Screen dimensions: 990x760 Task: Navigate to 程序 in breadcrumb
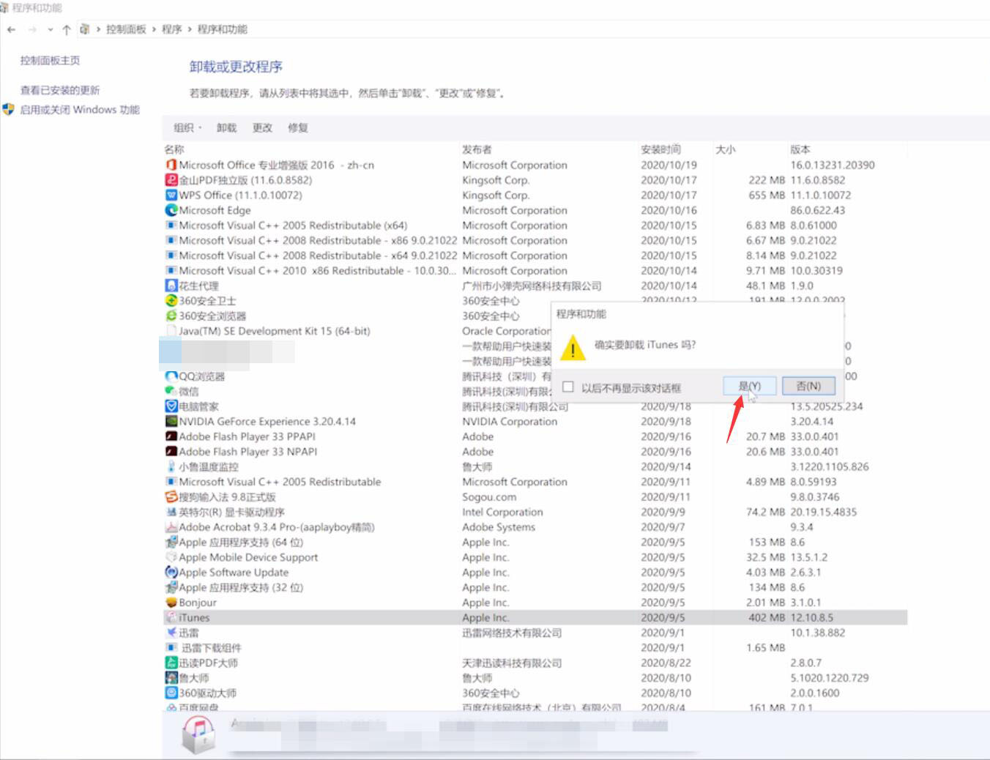pyautogui.click(x=171, y=29)
